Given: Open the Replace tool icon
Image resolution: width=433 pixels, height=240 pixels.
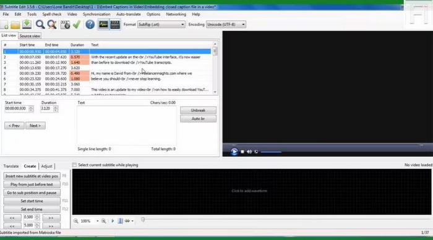Looking at the screenshot, I should 51,25.
